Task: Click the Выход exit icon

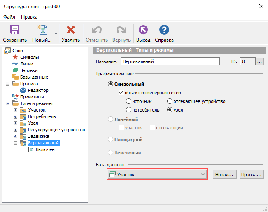Action: (x=143, y=30)
